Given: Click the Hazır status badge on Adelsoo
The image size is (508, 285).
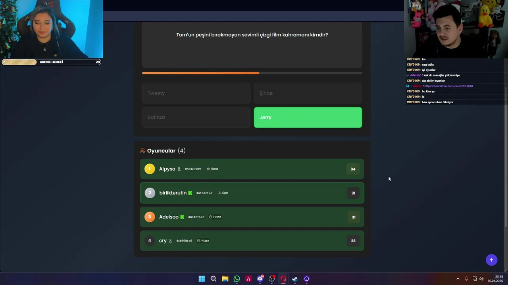Looking at the screenshot, I should (x=215, y=217).
